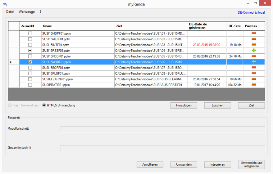Tick the checkbox for SUSI15BOPF01.pptm
This screenshot has height=174, width=273.
coord(30,68)
